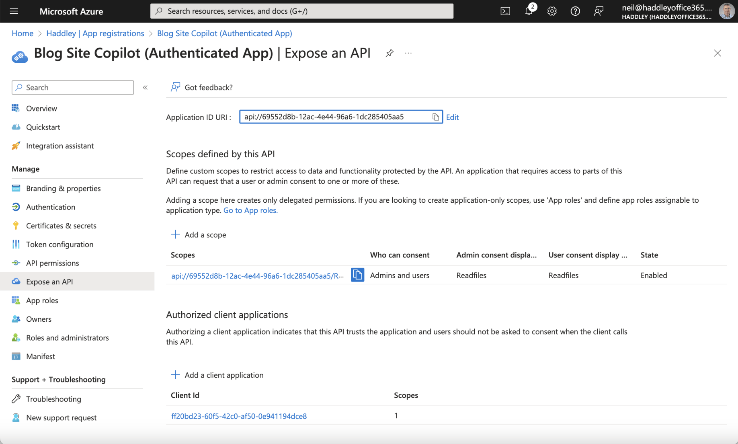Viewport: 738px width, 444px height.
Task: Go to Certificates & secrets
Action: [61, 226]
